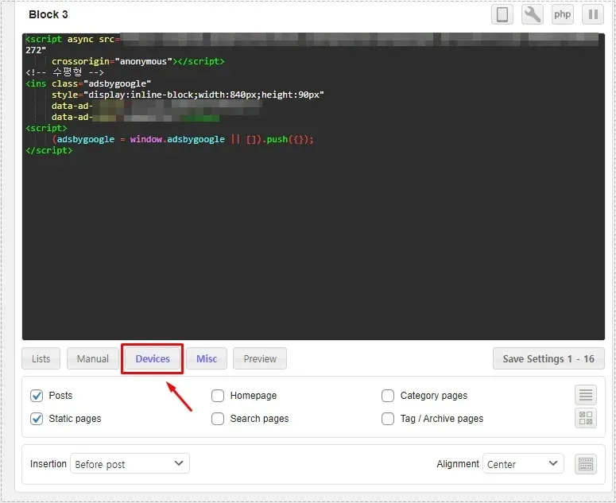616x503 pixels.
Task: Enable the Search pages checkbox
Action: coord(218,419)
